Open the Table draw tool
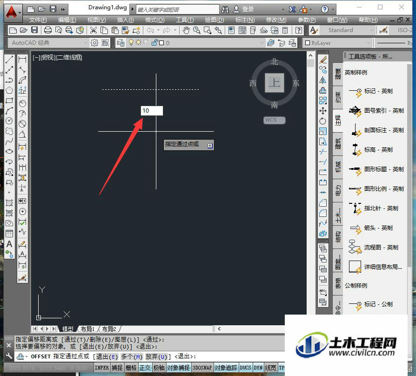The image size is (416, 376). tap(9, 234)
